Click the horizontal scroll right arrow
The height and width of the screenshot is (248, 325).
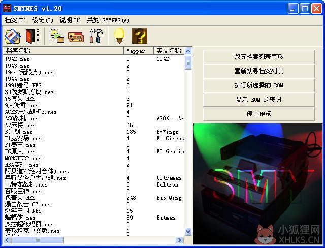click(x=179, y=240)
